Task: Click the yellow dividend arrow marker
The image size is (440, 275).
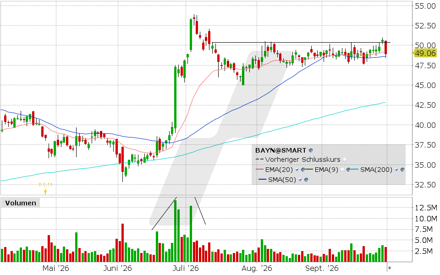Action: pos(45,192)
